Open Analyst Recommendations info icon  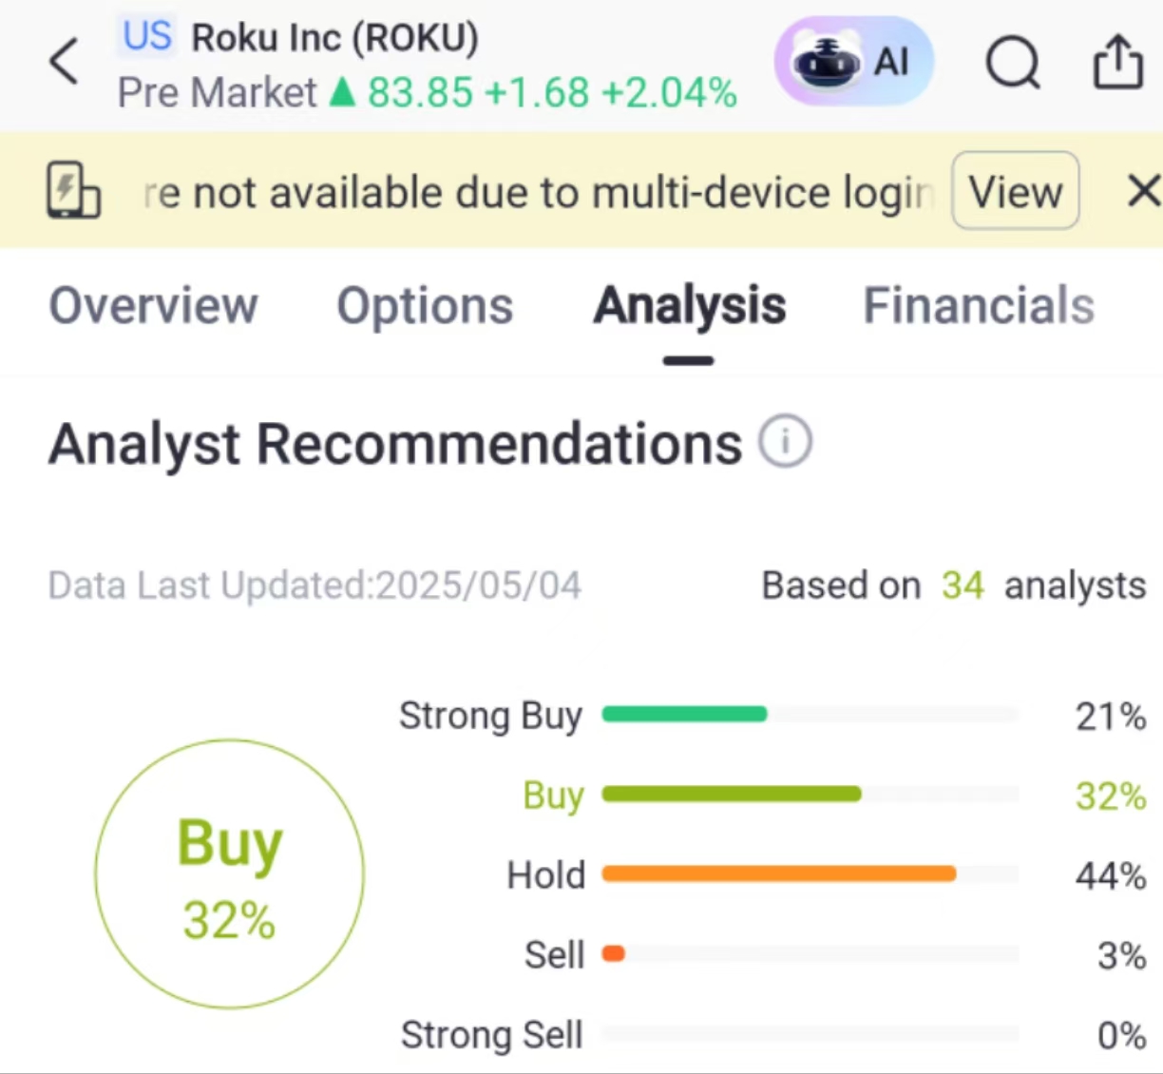(785, 442)
